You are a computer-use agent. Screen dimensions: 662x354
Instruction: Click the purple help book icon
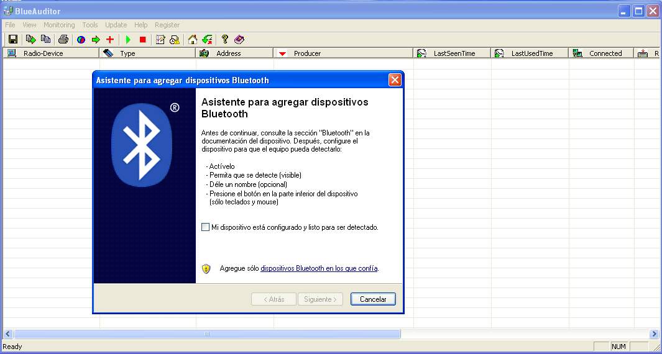pos(239,40)
